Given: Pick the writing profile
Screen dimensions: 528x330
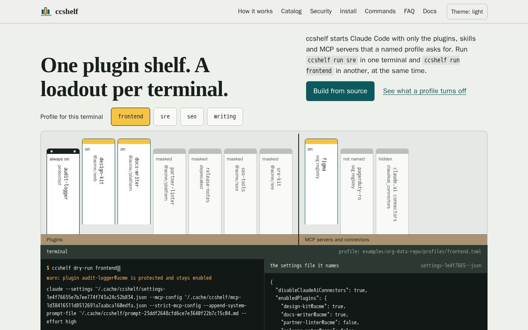Looking at the screenshot, I should pyautogui.click(x=225, y=117).
